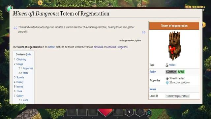Go to the History section
This screenshot has height=119, width=211.
(20, 82)
